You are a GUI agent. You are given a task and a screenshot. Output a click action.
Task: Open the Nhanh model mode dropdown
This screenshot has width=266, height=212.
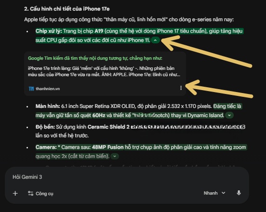[214, 193]
